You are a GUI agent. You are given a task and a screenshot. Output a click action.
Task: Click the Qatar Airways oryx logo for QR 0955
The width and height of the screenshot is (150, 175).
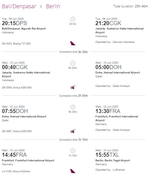click(x=73, y=87)
